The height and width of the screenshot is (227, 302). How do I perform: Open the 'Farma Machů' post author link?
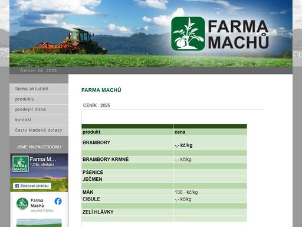(x=37, y=203)
